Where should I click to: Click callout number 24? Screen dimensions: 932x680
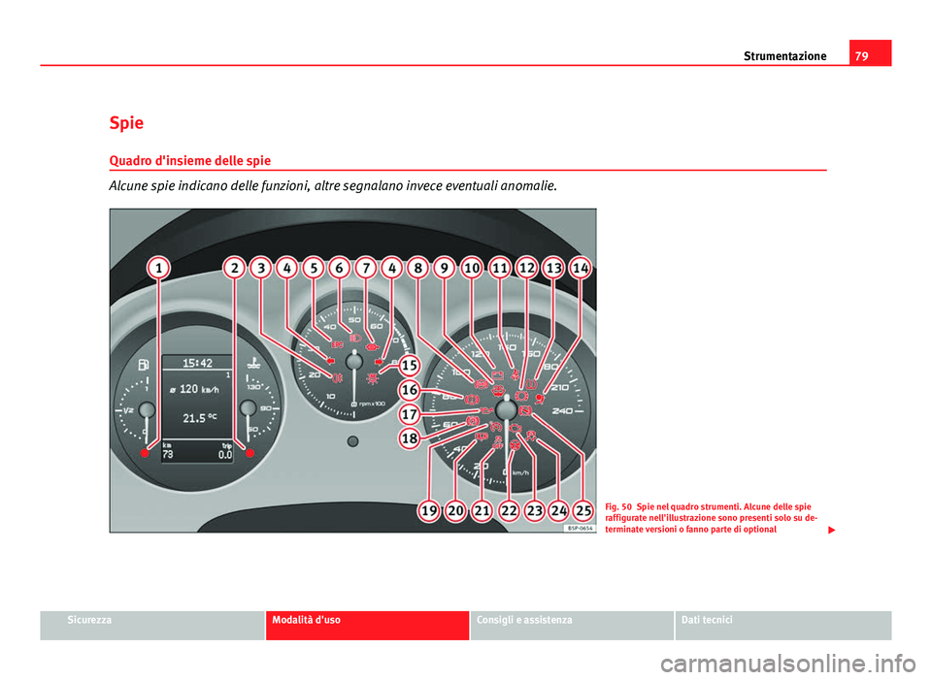point(559,511)
